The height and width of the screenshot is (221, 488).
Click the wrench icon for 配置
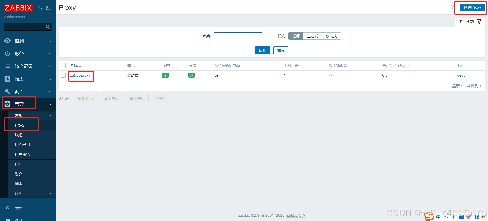[7, 91]
